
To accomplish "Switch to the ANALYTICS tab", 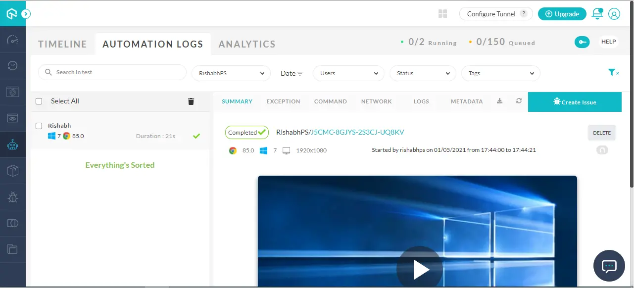I will point(246,44).
